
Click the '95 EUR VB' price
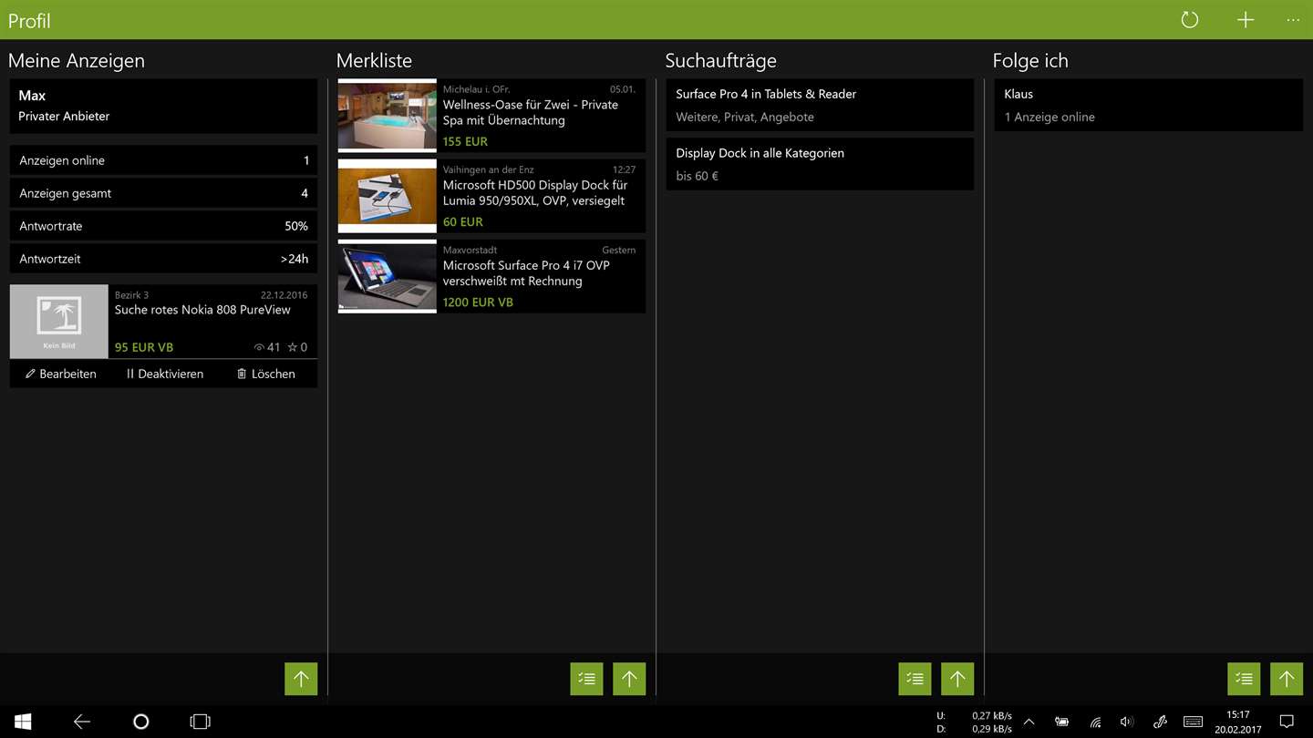[144, 347]
